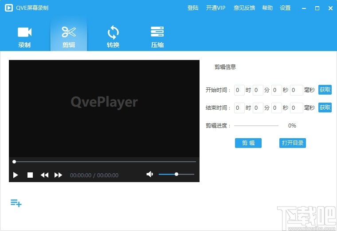Open the 开通VIP menu item
The height and width of the screenshot is (231, 337).
(x=216, y=8)
